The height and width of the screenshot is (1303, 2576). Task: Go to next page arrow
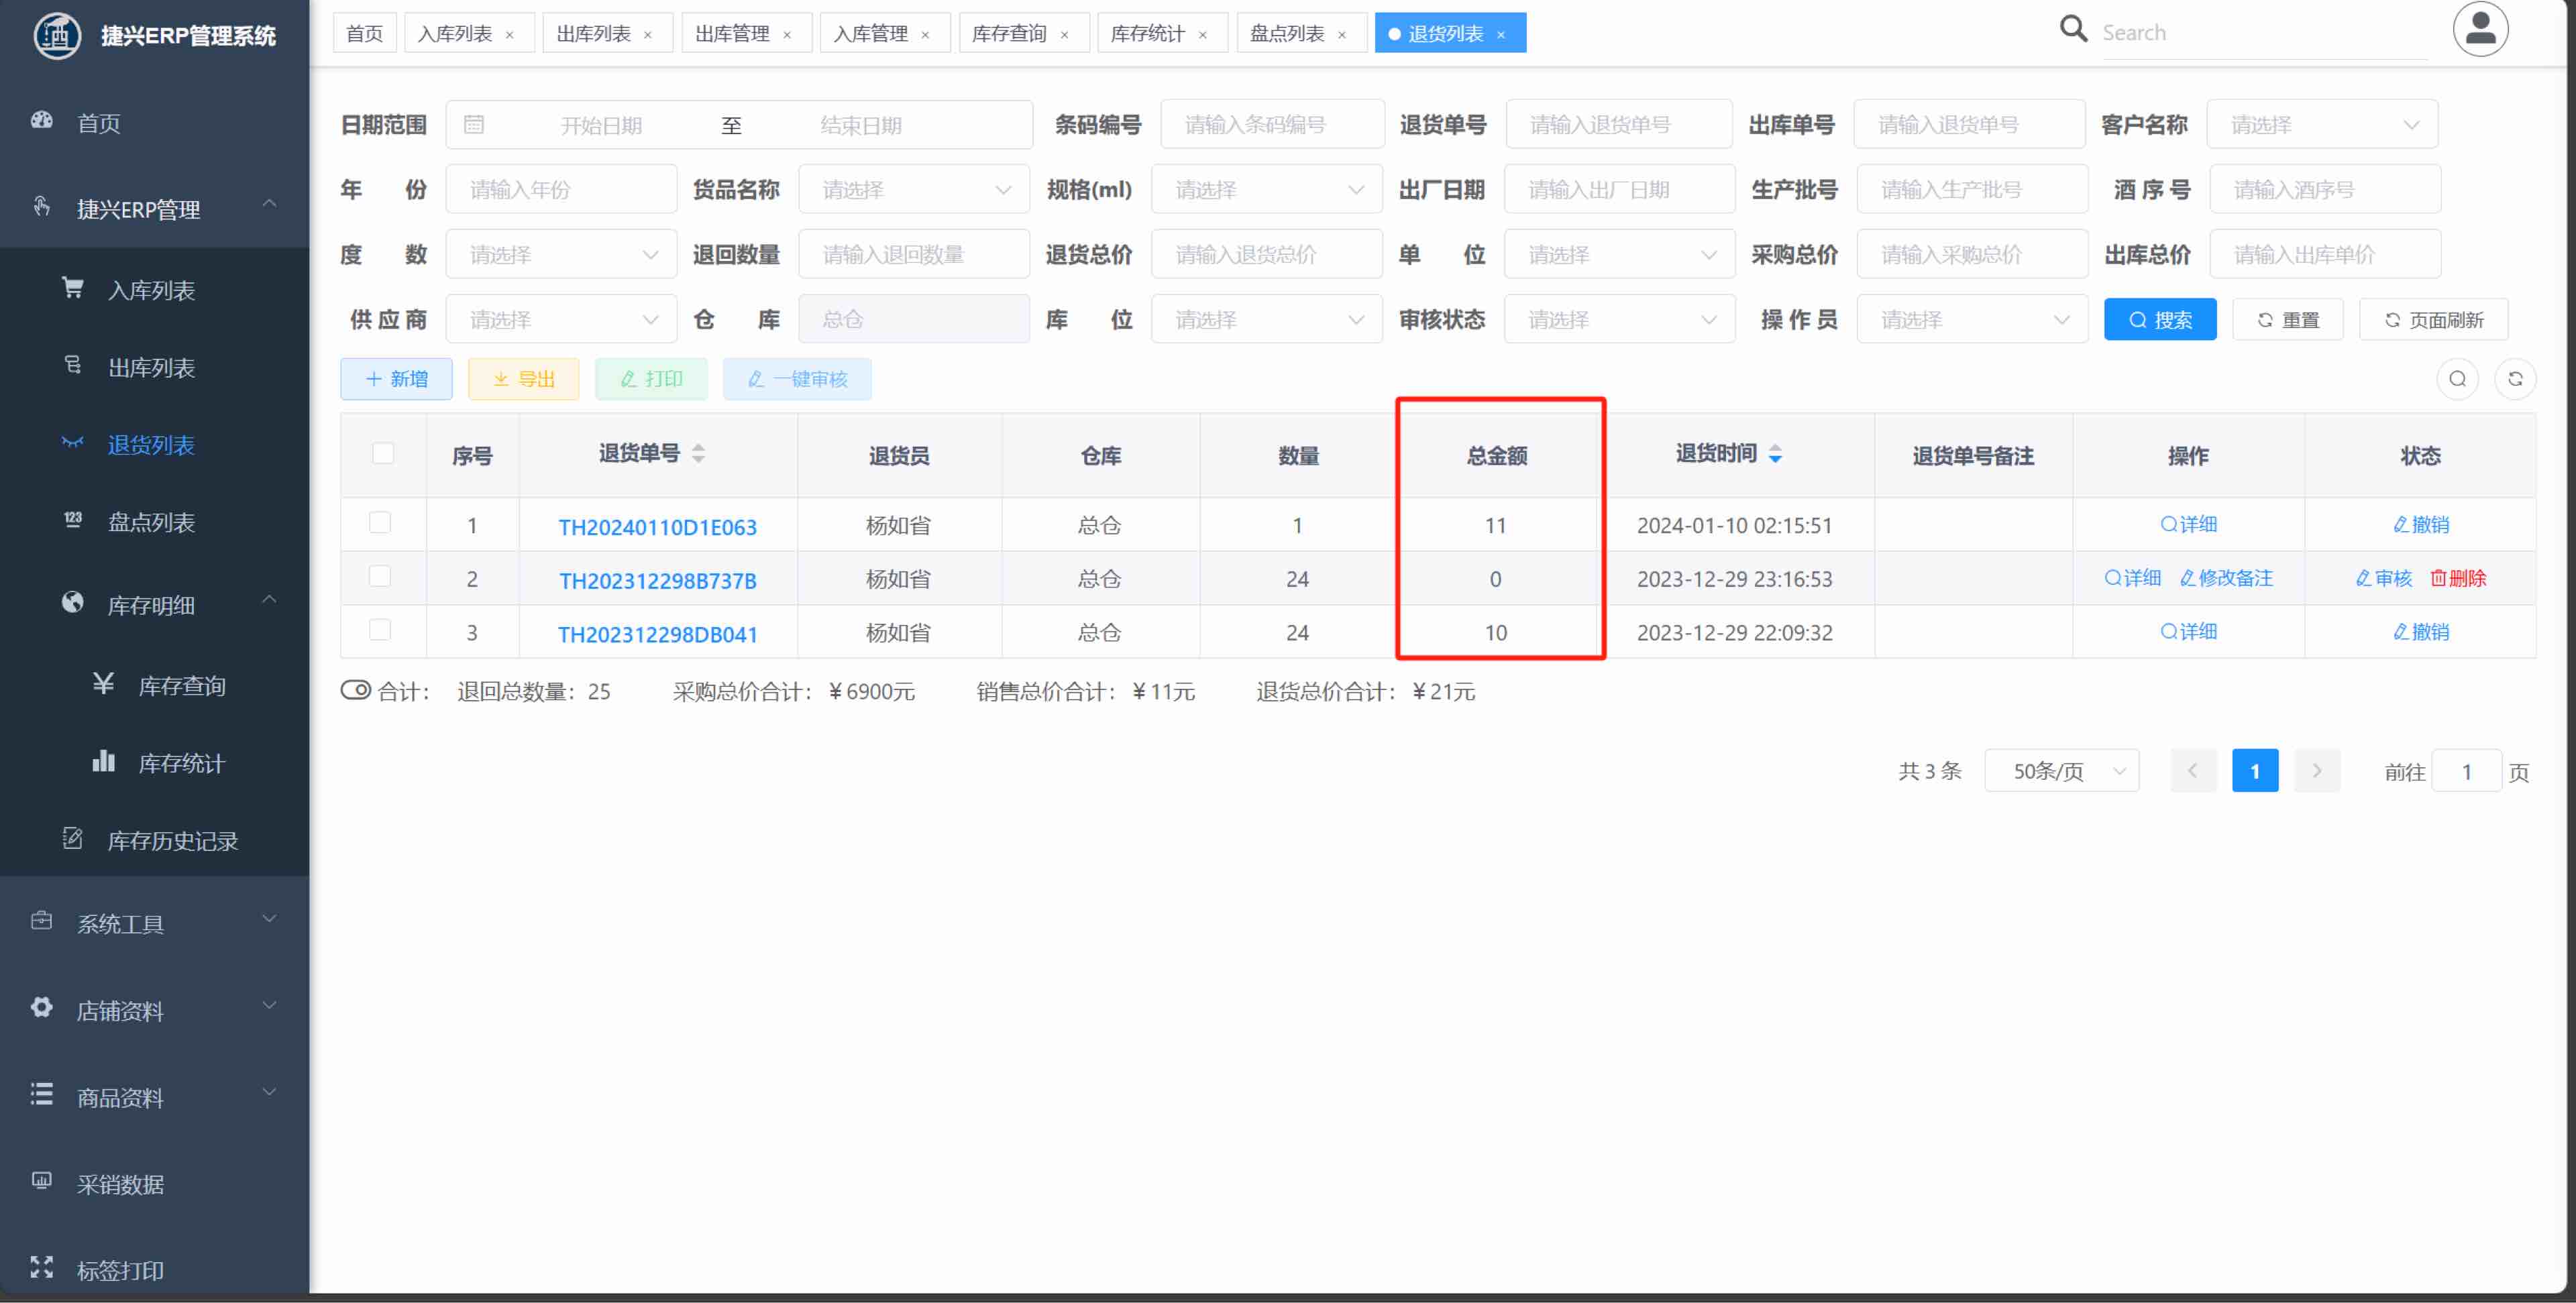click(x=2317, y=770)
